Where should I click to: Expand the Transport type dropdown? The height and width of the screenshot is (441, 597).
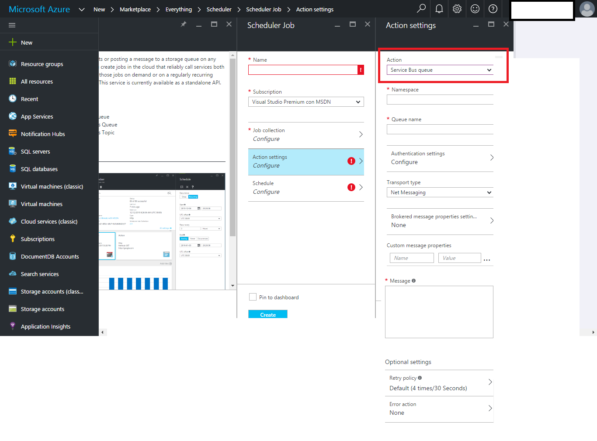440,192
